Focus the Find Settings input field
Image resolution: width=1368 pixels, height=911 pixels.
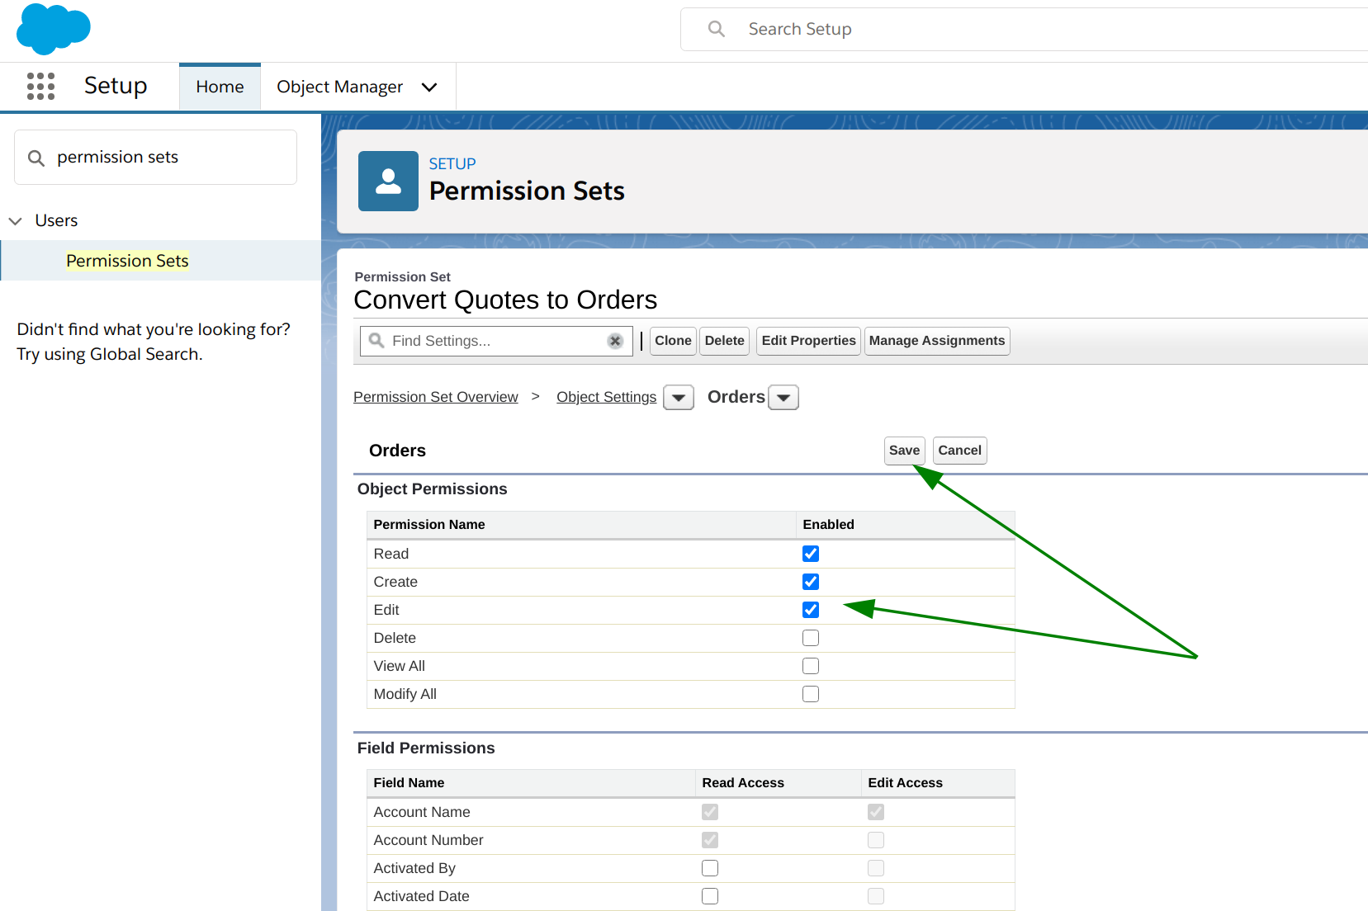(x=495, y=341)
